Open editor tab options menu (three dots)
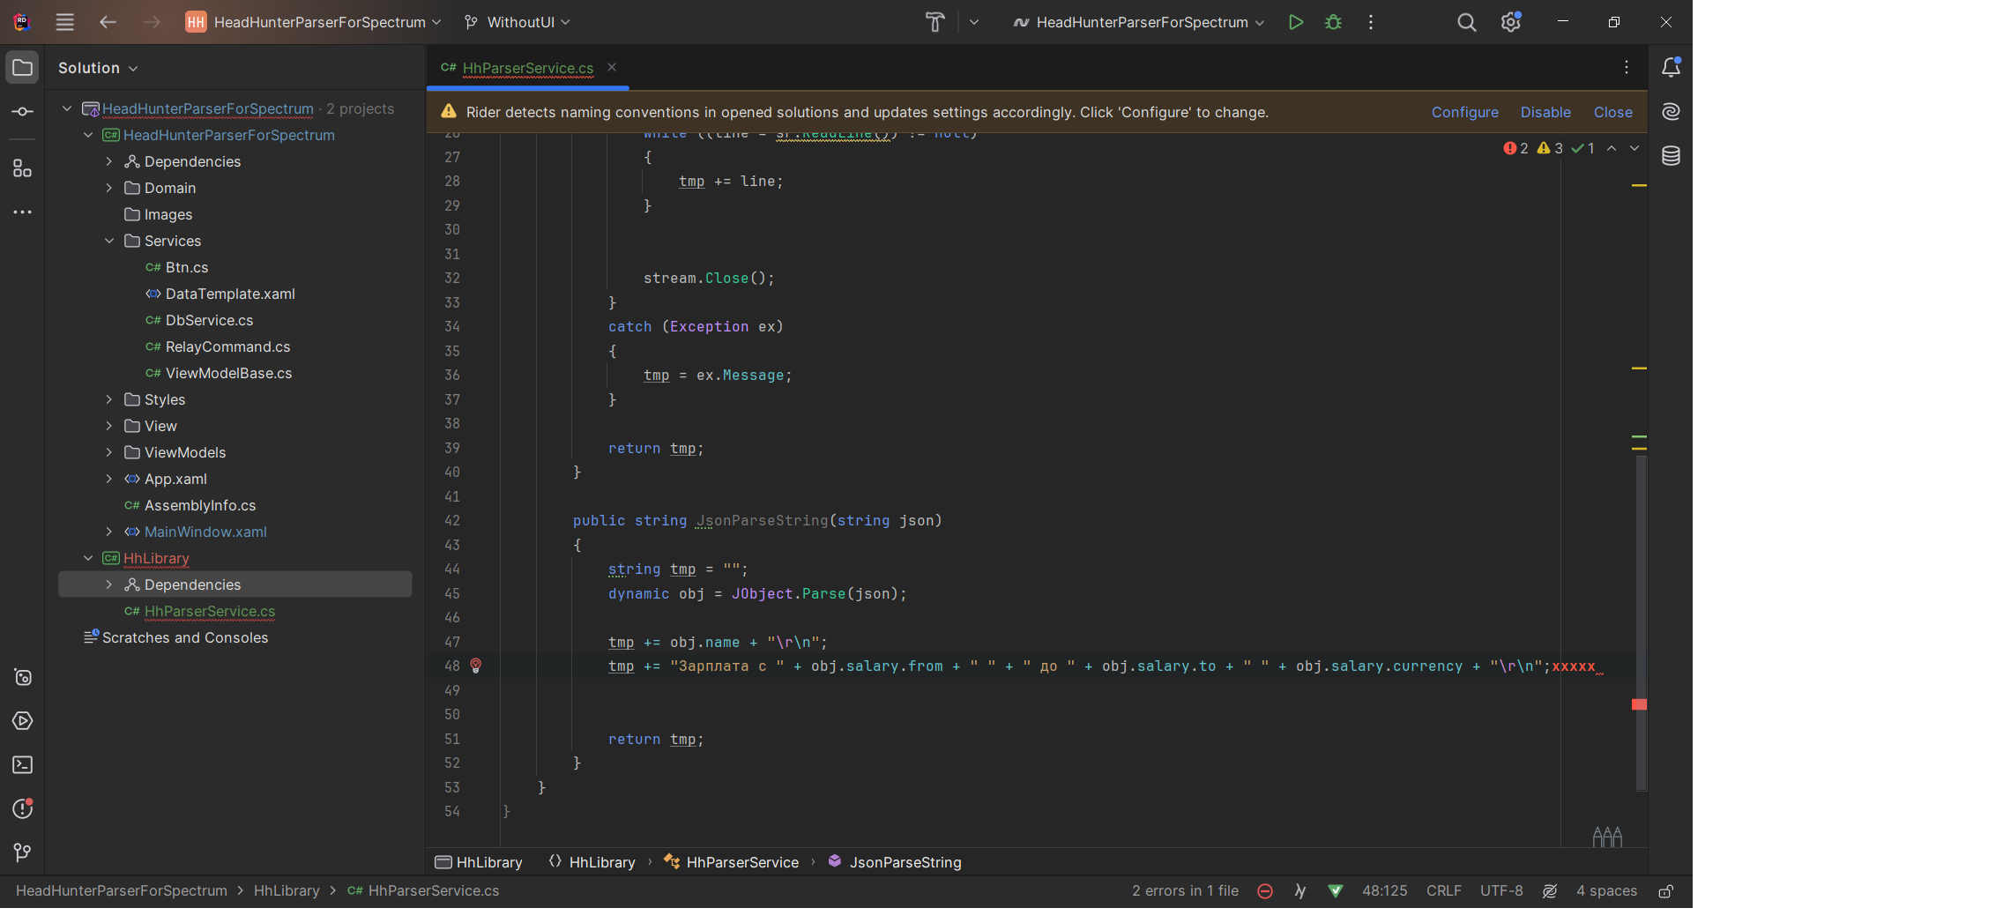The image size is (2003, 923). (x=1627, y=67)
